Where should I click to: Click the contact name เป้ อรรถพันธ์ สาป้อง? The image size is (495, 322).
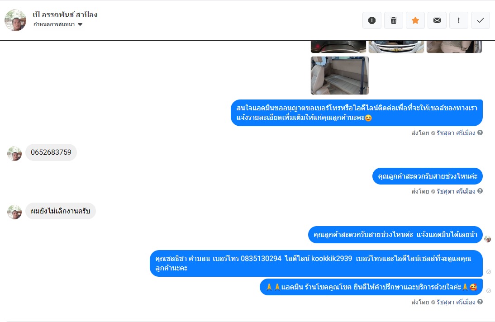coord(65,14)
